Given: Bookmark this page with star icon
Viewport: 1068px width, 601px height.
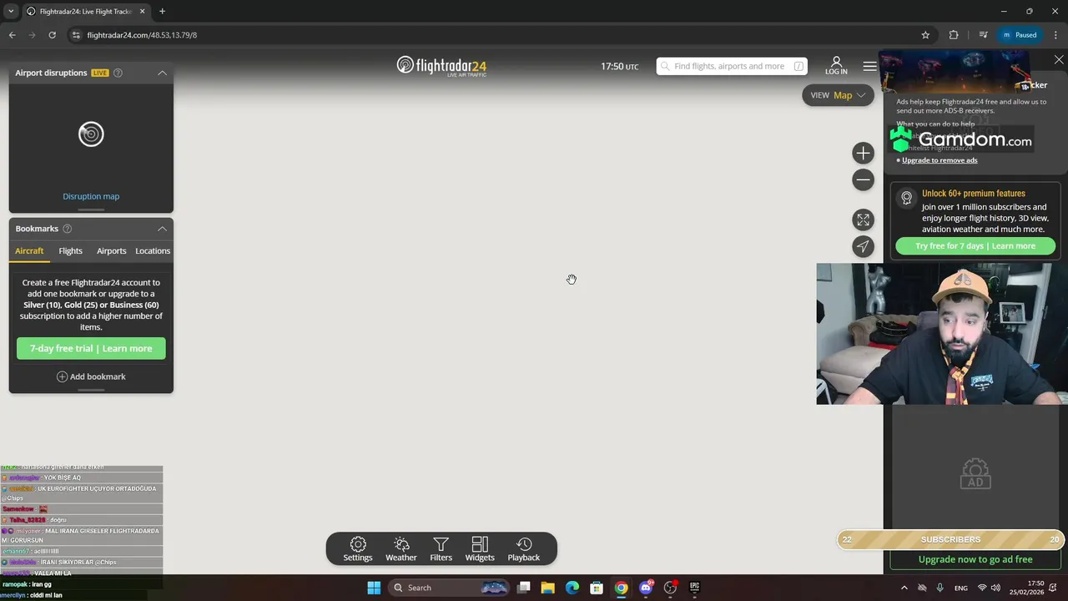Looking at the screenshot, I should point(925,35).
